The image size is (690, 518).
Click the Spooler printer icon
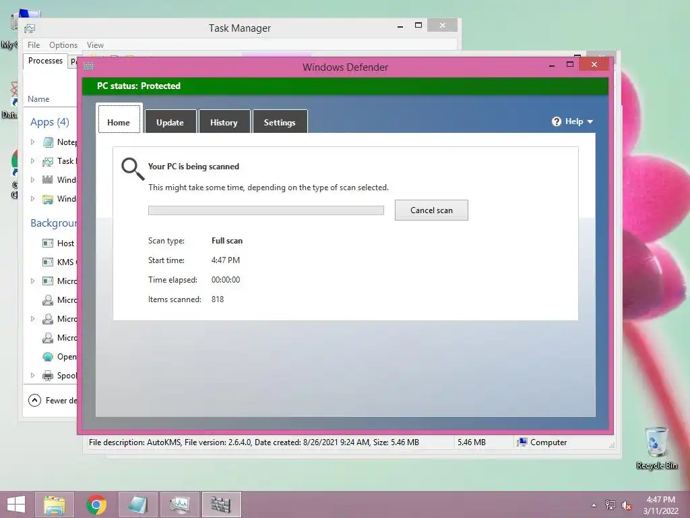[x=48, y=376]
